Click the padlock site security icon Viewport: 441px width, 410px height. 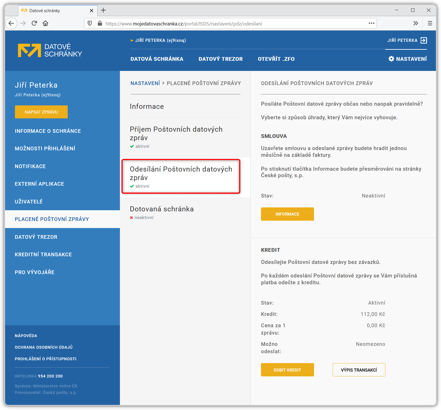[100, 23]
